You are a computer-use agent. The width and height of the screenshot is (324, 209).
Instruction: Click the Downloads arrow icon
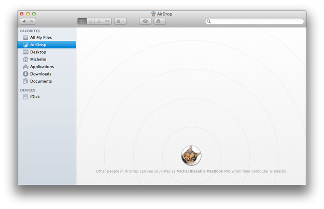25,74
